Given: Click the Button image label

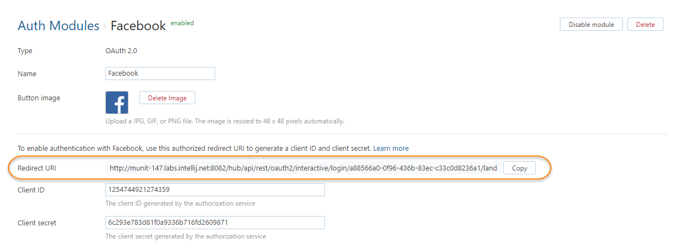Looking at the screenshot, I should coord(39,98).
